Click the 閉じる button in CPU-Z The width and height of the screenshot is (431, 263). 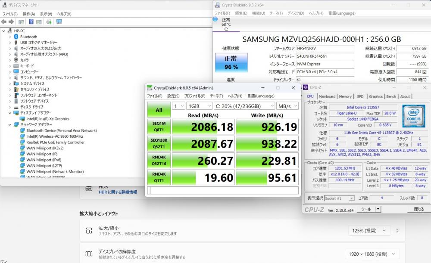click(x=419, y=209)
